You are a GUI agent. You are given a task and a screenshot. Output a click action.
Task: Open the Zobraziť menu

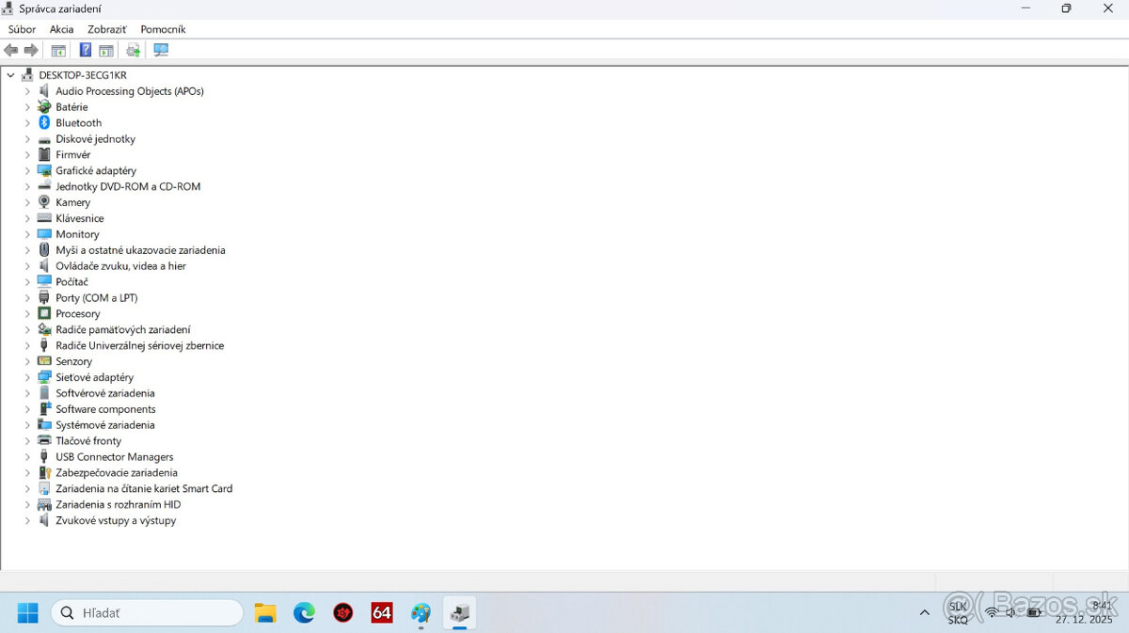coord(107,29)
